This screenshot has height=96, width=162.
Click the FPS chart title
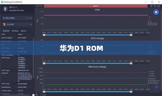[x=97, y=10]
